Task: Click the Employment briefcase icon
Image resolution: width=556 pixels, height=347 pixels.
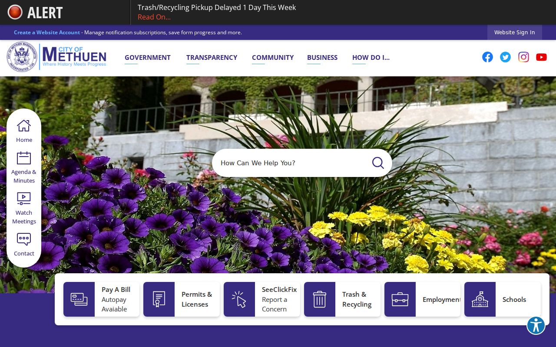Action: [400, 299]
